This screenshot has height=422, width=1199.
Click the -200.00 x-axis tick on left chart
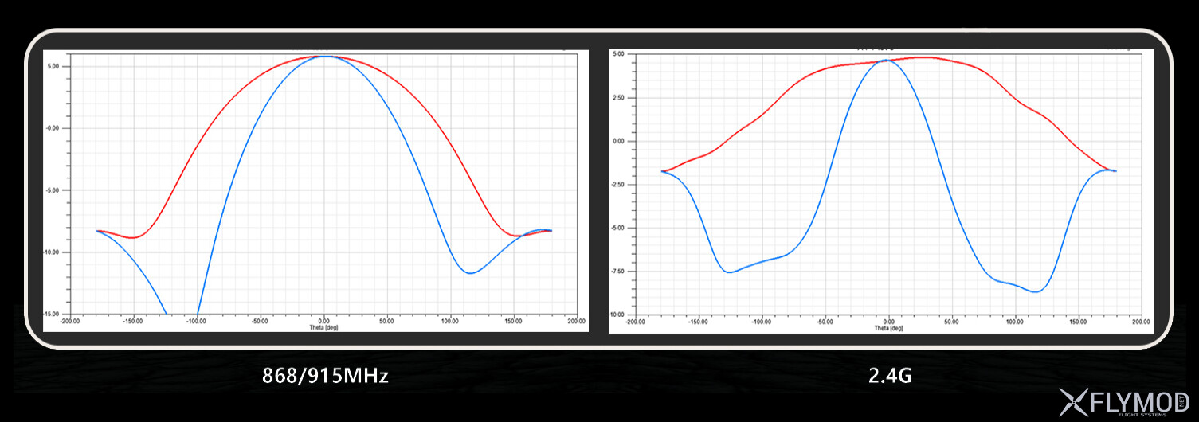70,322
